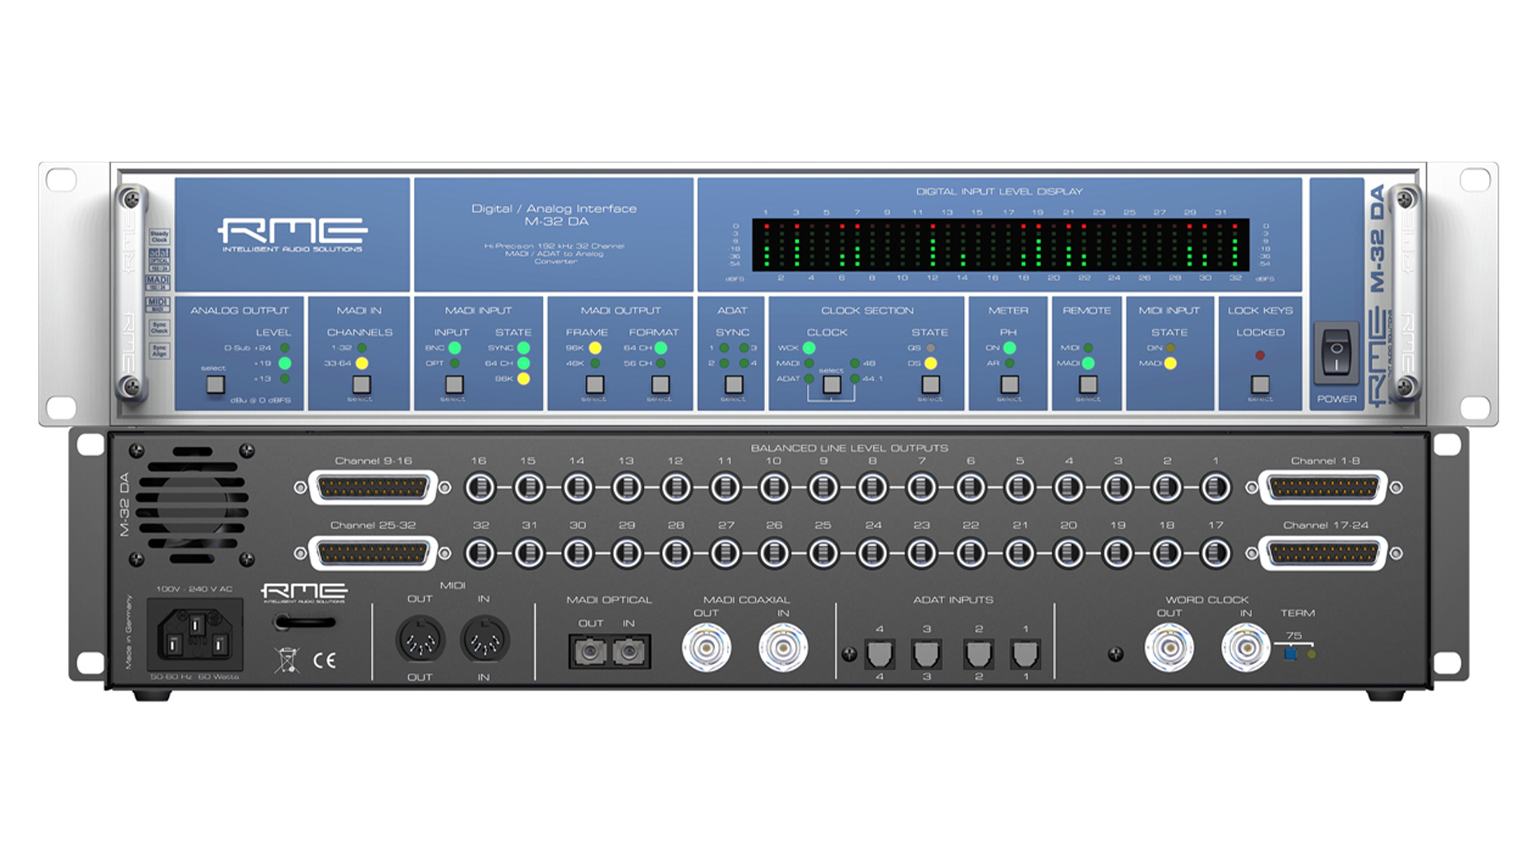Select balanced line output jack 16
This screenshot has height=864, width=1537.
(x=480, y=487)
